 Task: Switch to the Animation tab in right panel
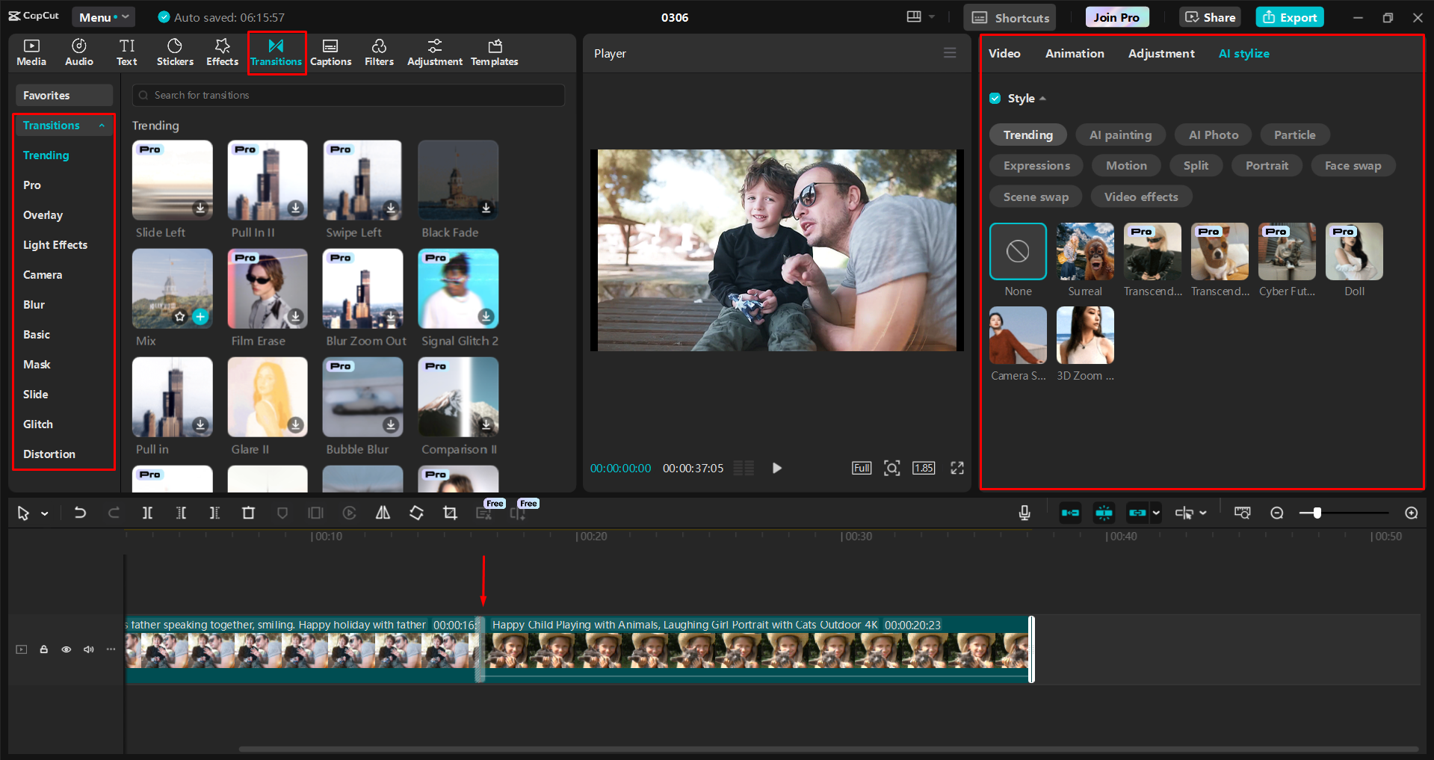[x=1074, y=53]
